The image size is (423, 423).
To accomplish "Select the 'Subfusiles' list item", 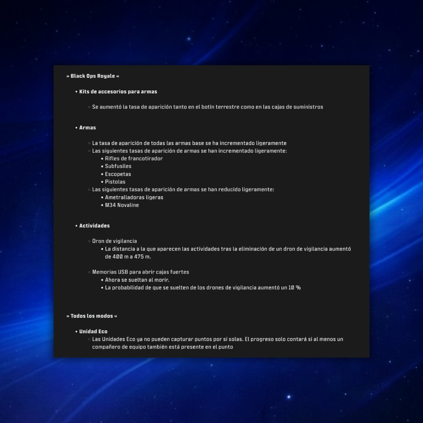I will (x=118, y=166).
